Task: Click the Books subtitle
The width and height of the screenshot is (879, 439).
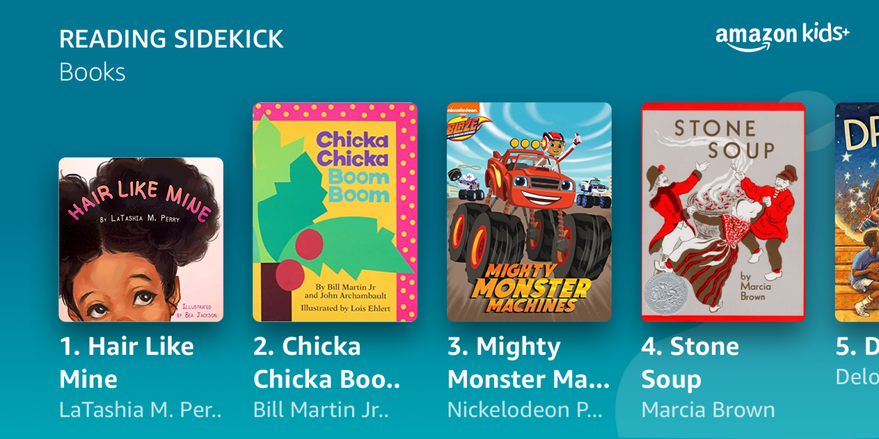Action: coord(92,73)
